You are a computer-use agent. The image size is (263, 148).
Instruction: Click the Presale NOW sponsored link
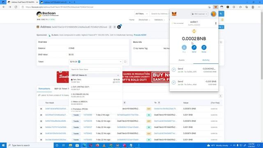click(x=140, y=35)
